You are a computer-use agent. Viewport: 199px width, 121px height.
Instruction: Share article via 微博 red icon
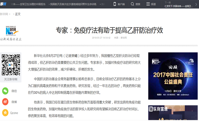coord(5,102)
